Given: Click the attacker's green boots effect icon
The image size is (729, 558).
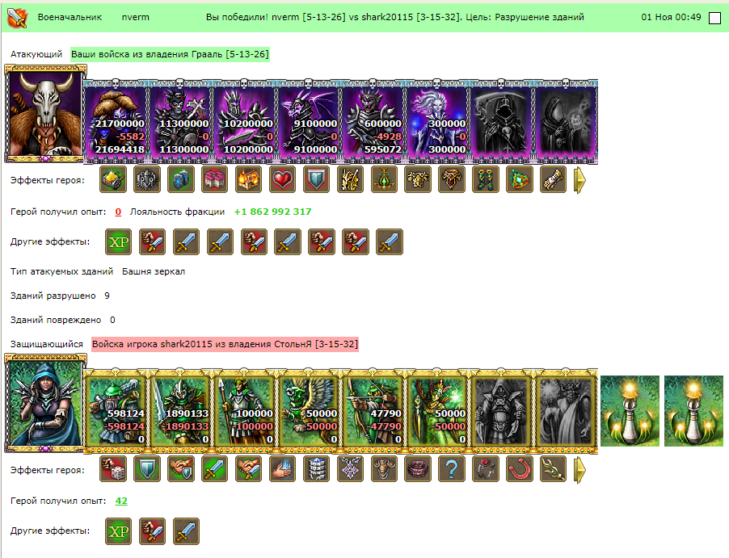Looking at the screenshot, I should click(x=486, y=179).
